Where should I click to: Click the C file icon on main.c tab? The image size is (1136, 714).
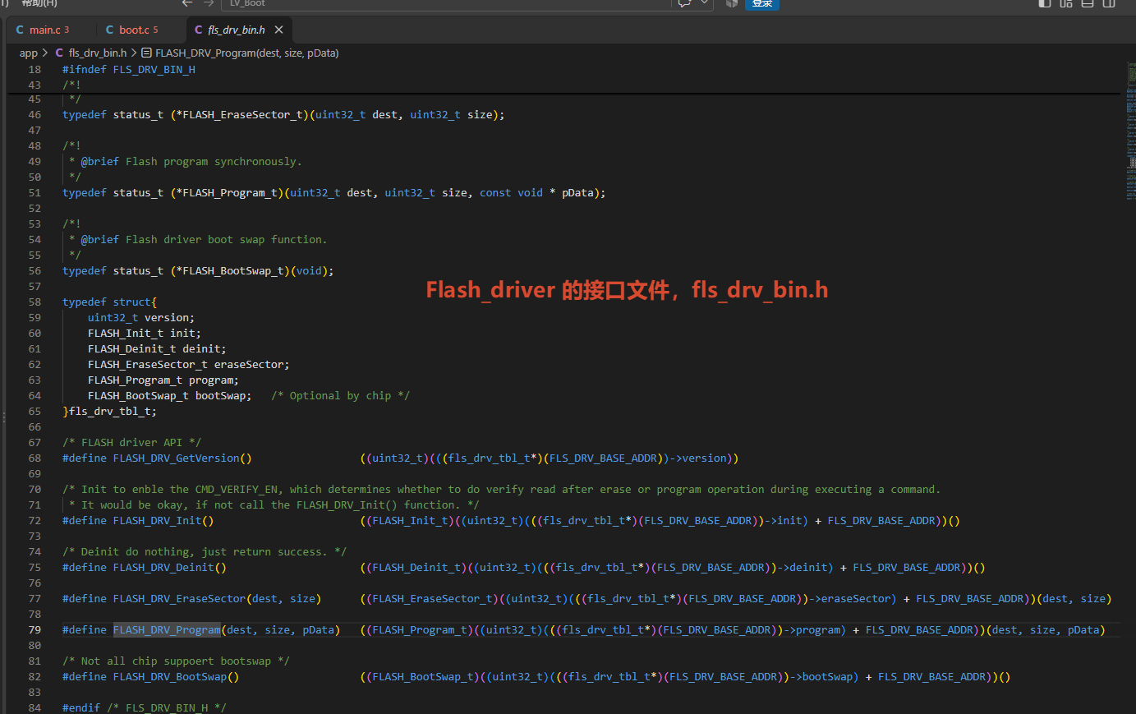[x=20, y=30]
